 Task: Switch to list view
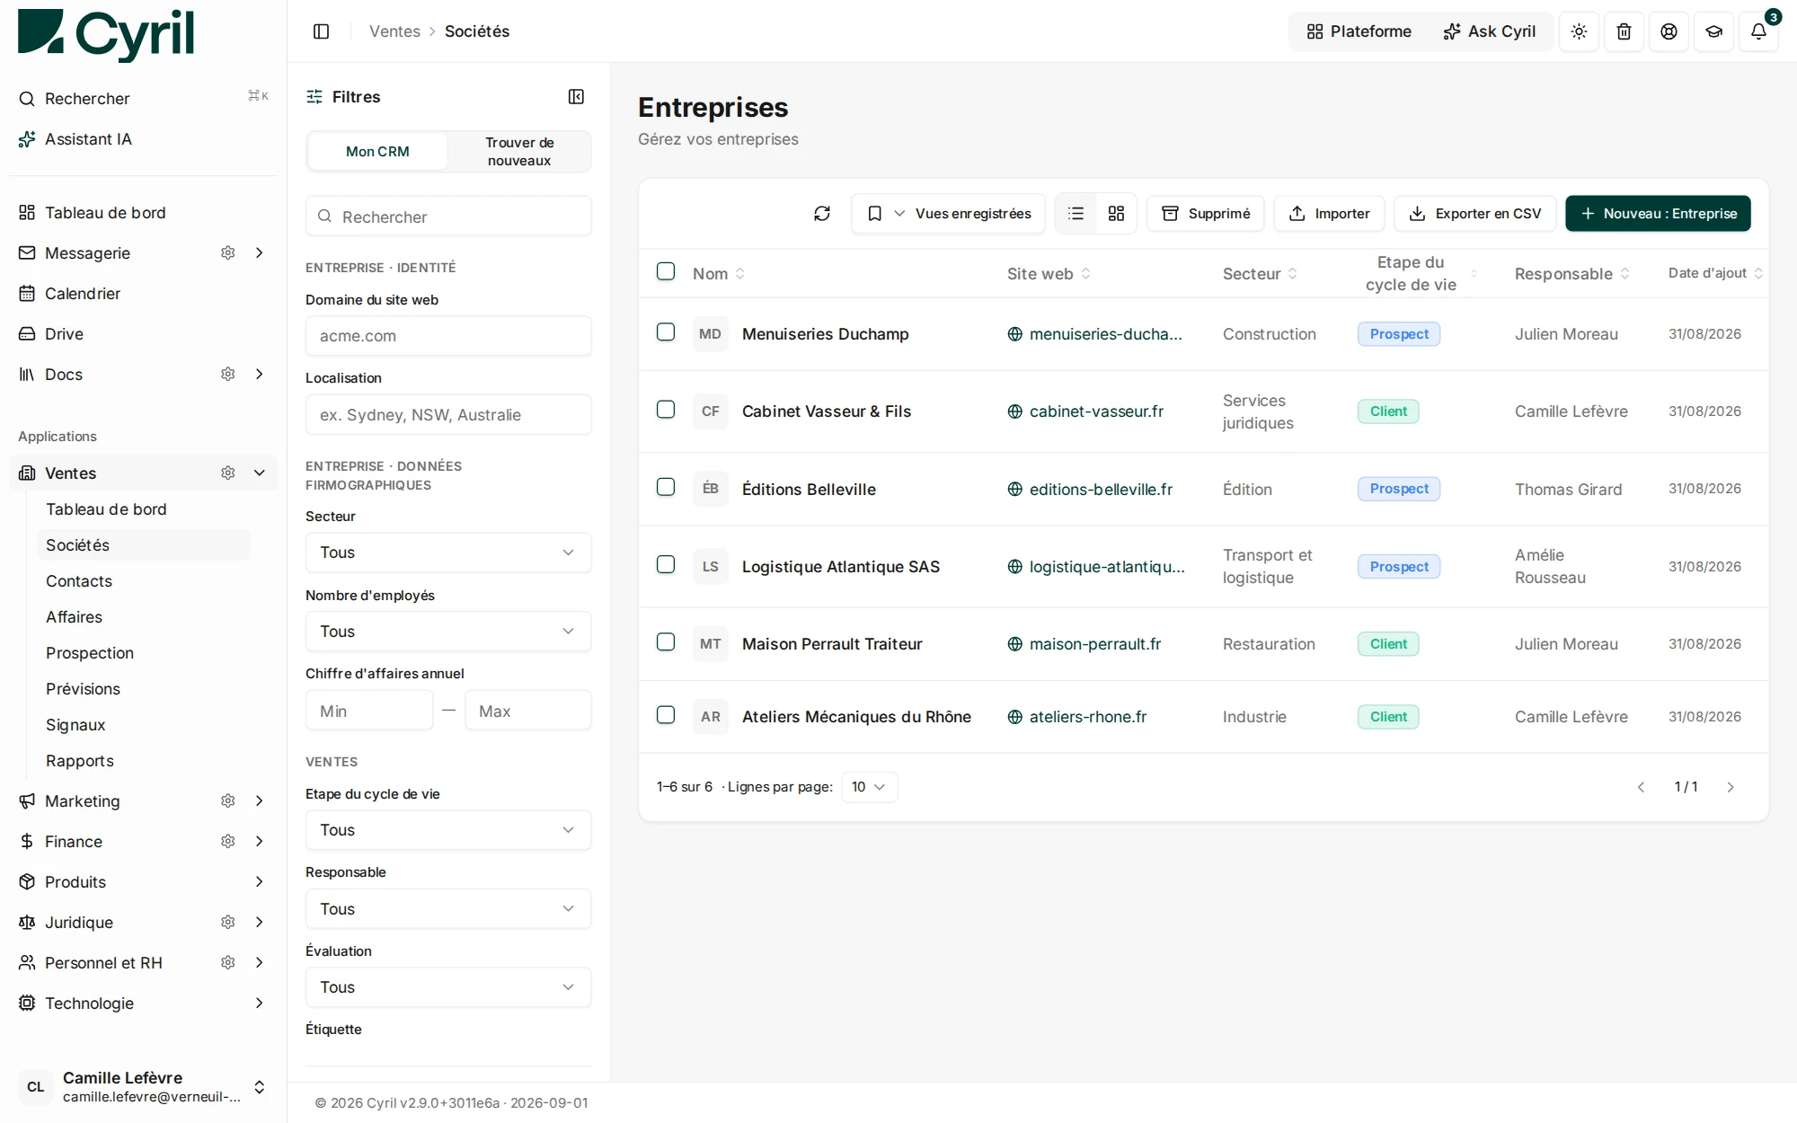[x=1076, y=214]
